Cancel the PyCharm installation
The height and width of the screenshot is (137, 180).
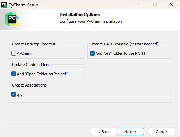162,132
